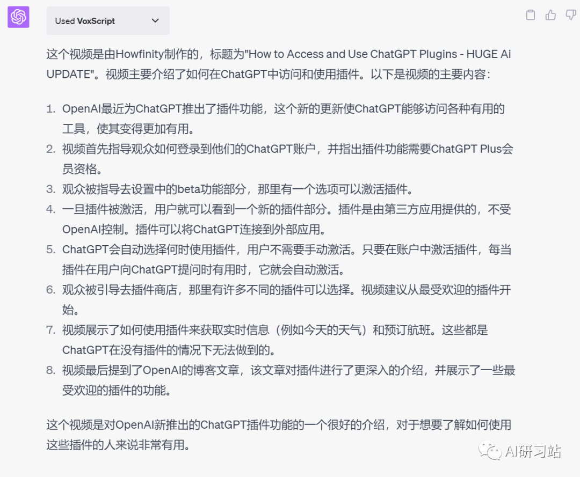Select list item 1 about OpenAI最近为ChatGPT推出了插件功能
Viewport: 580px width, 477px height.
[x=284, y=119]
